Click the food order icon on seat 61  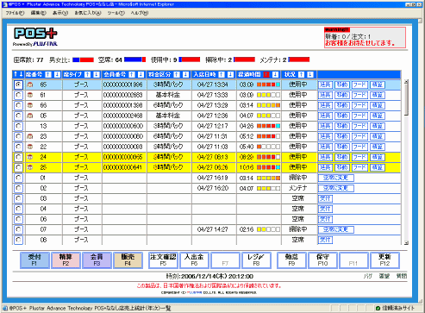[30, 95]
